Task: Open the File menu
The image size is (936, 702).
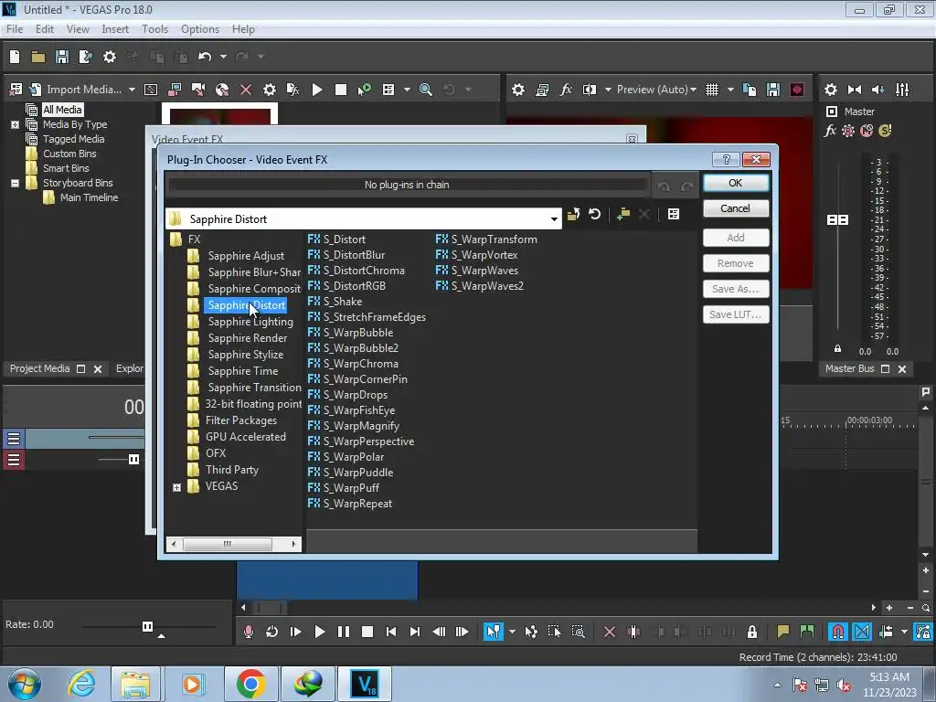Action: (x=15, y=29)
